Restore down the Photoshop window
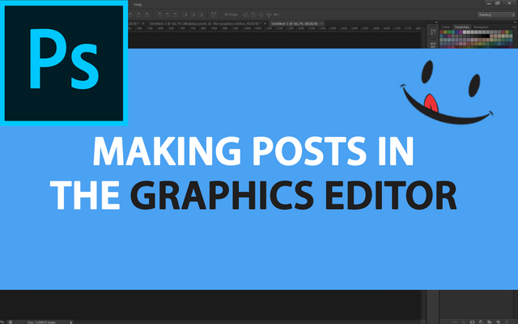Screen dimensions: 518x324 pos(498,3)
